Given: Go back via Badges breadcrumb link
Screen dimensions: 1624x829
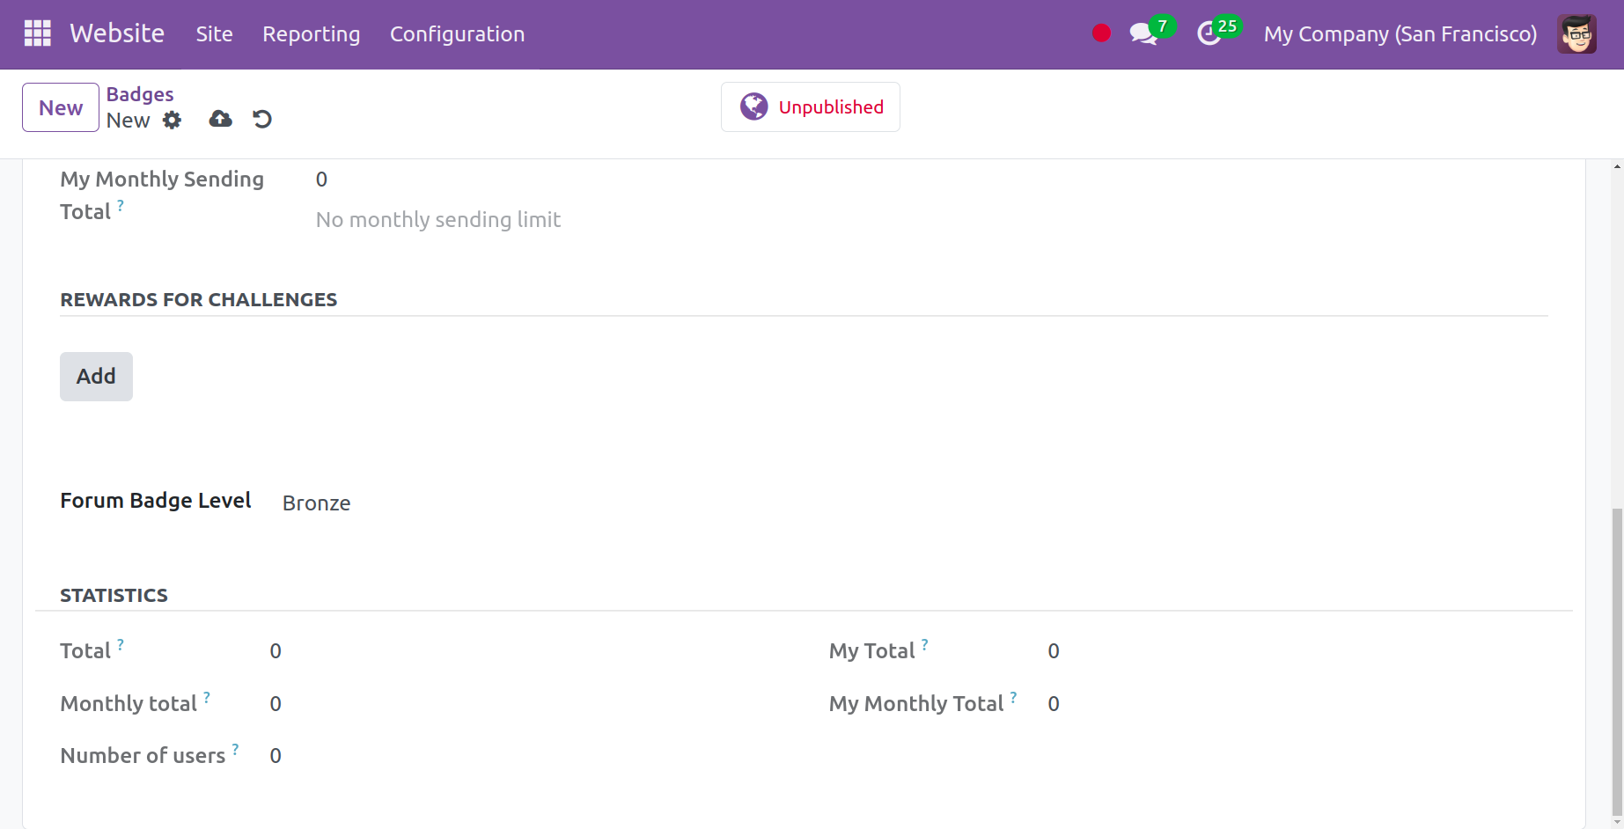Looking at the screenshot, I should 140,94.
